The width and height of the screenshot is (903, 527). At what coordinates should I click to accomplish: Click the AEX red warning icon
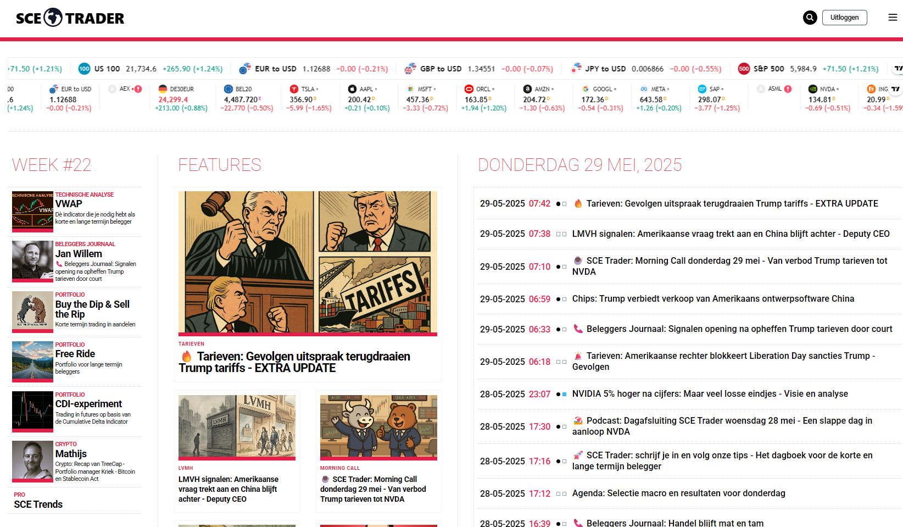tap(138, 89)
